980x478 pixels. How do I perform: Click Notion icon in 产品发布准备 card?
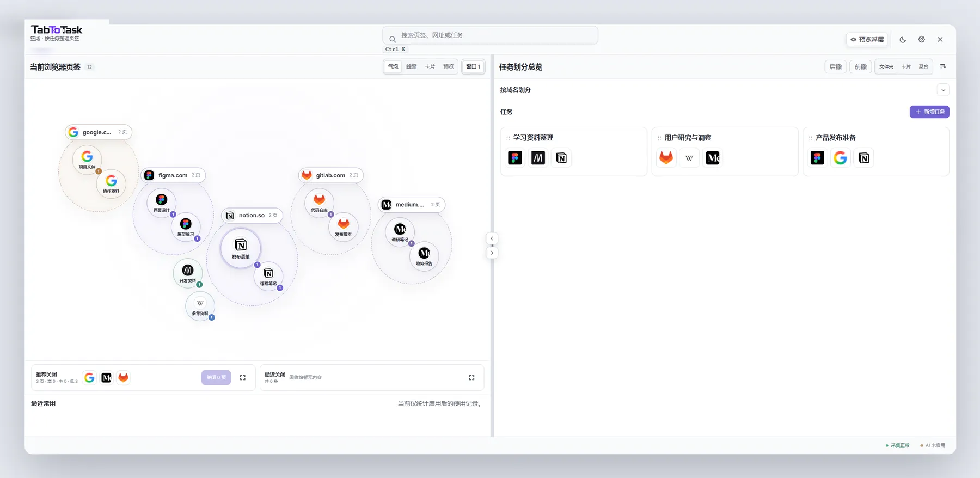click(x=864, y=158)
